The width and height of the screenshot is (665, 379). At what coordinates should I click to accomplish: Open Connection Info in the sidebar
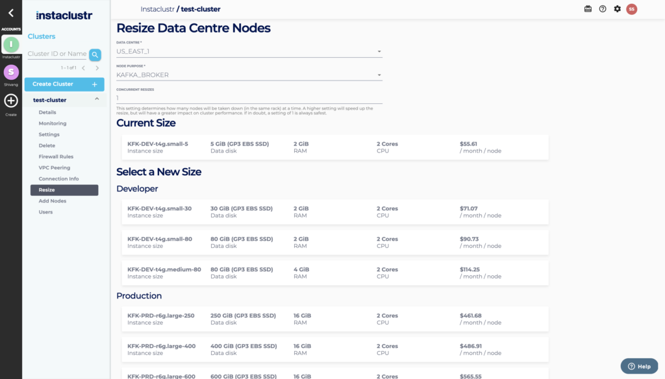58,178
